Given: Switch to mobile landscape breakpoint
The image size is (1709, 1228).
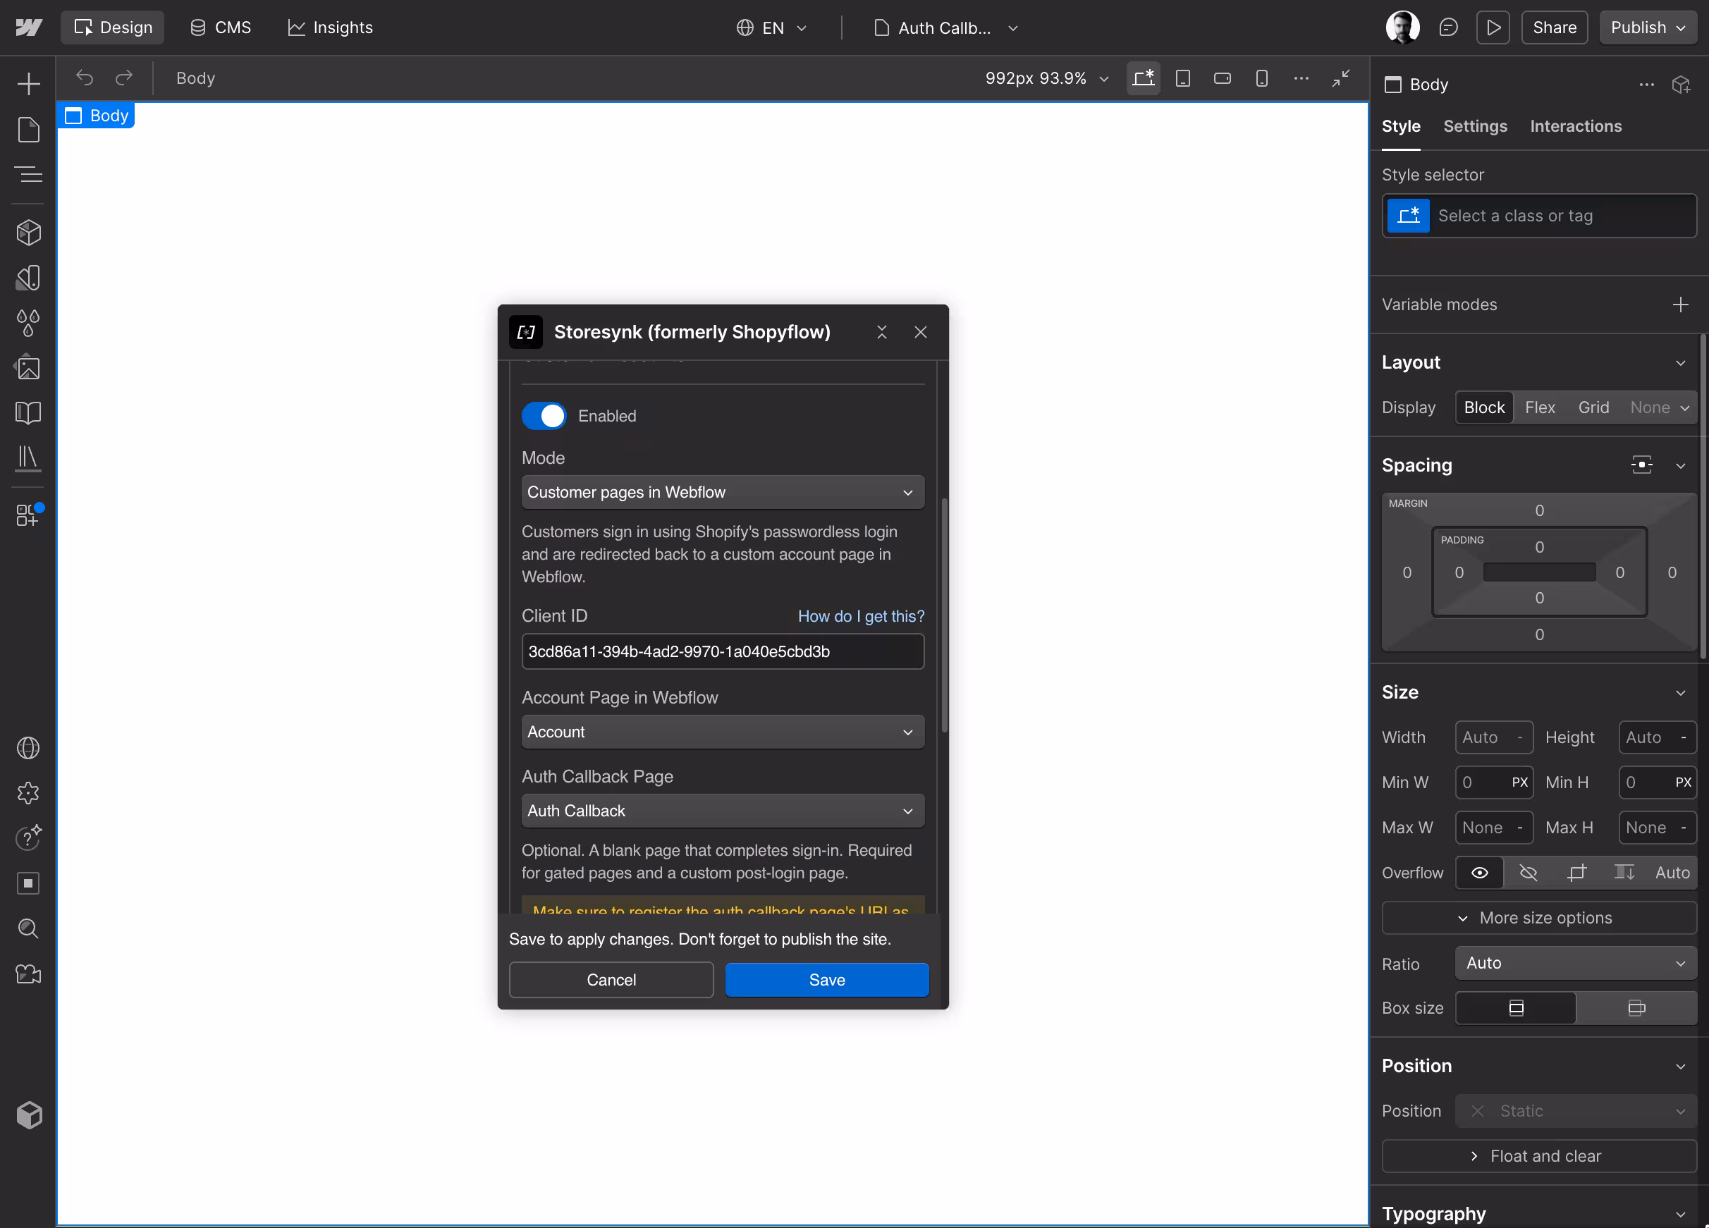Looking at the screenshot, I should coord(1223,78).
